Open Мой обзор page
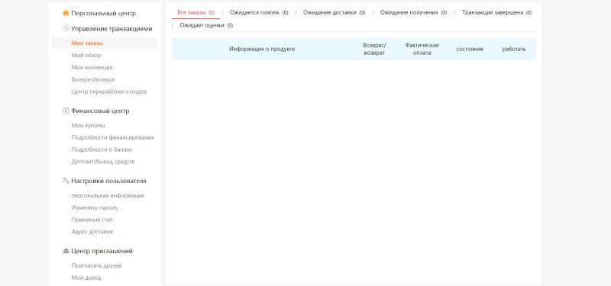The width and height of the screenshot is (611, 286). point(86,55)
